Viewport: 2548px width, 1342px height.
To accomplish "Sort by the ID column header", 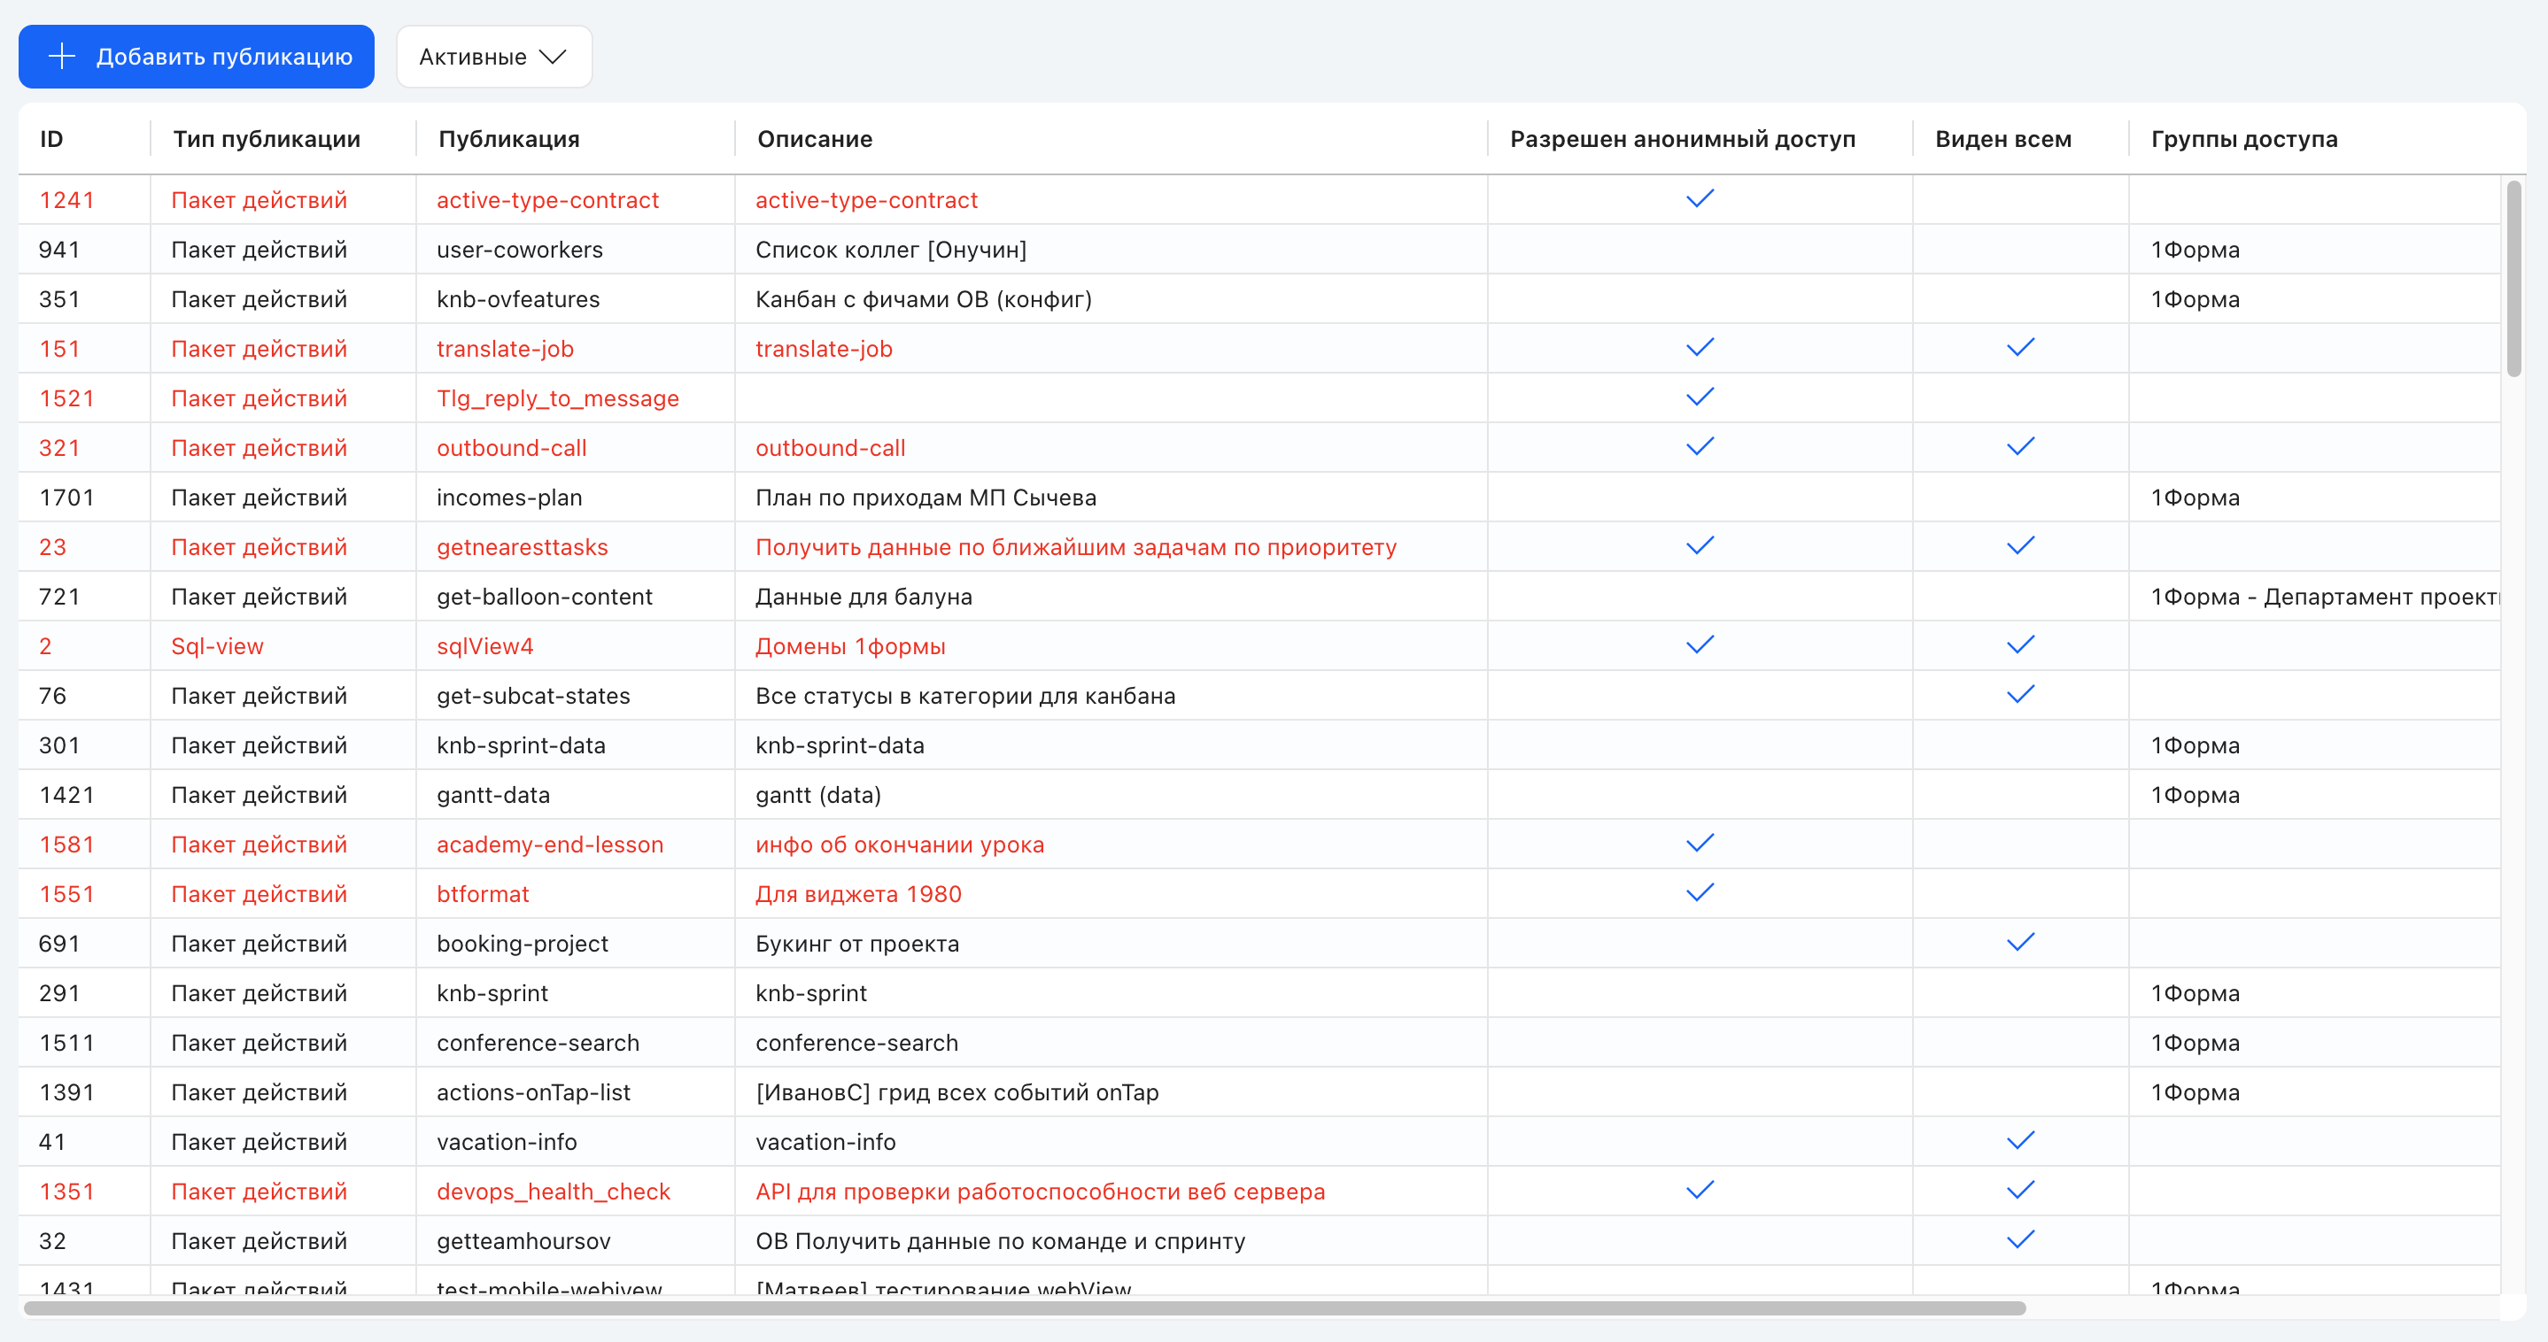I will 51,140.
